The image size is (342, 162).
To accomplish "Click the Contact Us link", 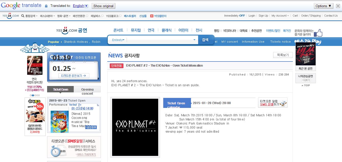I will (x=331, y=16).
